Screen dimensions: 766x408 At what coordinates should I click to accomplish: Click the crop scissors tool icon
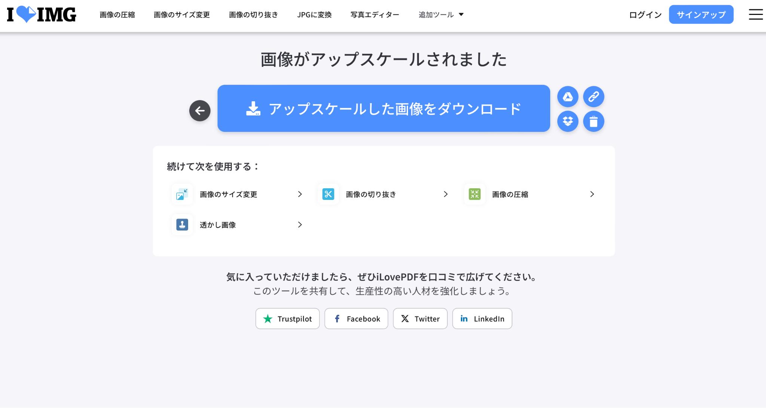click(x=328, y=194)
